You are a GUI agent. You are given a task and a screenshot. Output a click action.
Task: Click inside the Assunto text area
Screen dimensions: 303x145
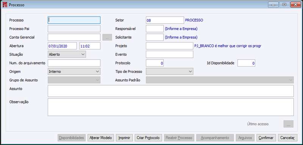coord(171,91)
